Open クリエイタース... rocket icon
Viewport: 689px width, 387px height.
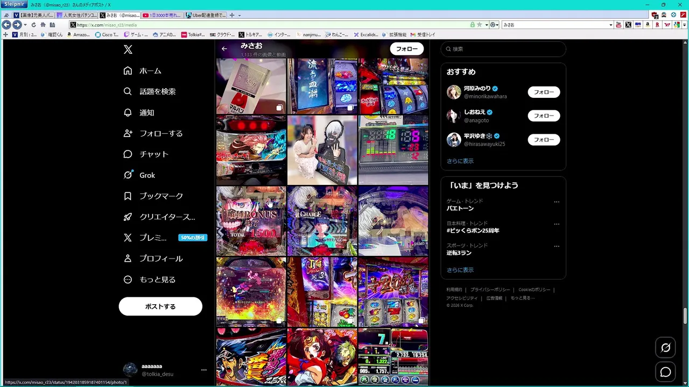128,217
